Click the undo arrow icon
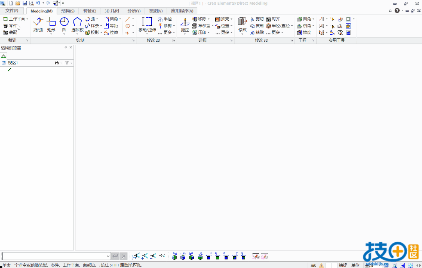This screenshot has width=422, height=268. 38,3
